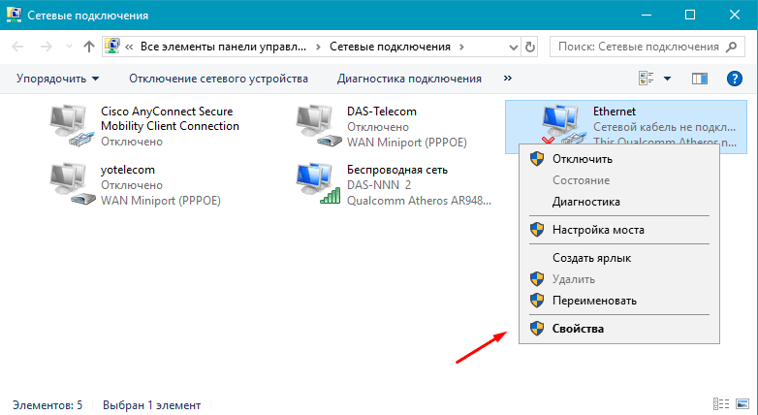This screenshot has width=758, height=415.
Task: Click the refresh address bar icon
Action: (529, 46)
